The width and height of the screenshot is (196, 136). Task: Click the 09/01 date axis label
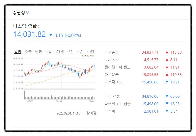point(92,101)
